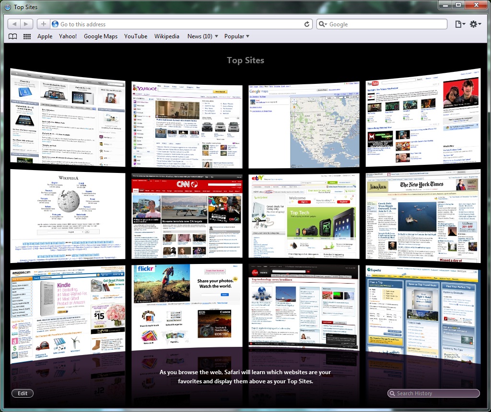Open the eBay site thumbnail
This screenshot has height=412, width=491.
coord(304,216)
